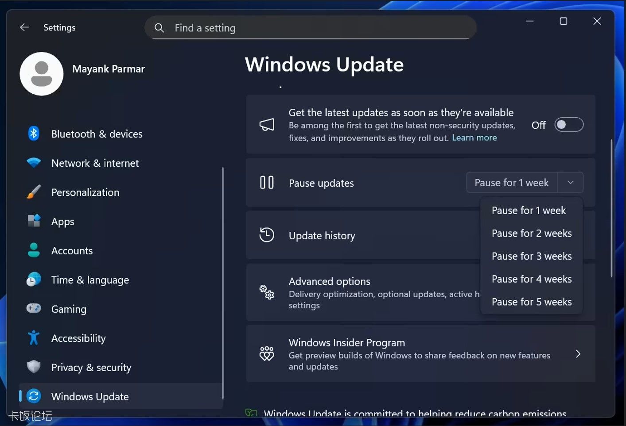Collapse the pause duration dropdown arrow
Image resolution: width=626 pixels, height=426 pixels.
click(x=571, y=183)
